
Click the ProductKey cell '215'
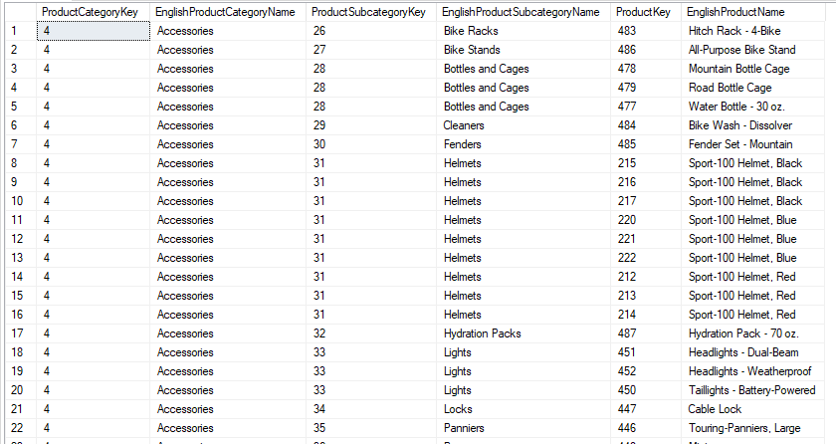pyautogui.click(x=646, y=163)
